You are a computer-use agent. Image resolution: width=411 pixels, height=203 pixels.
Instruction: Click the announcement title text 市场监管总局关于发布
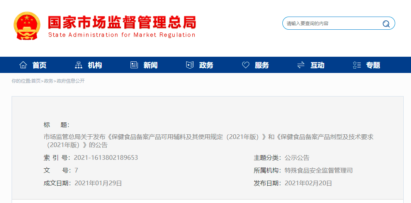click(x=208, y=141)
